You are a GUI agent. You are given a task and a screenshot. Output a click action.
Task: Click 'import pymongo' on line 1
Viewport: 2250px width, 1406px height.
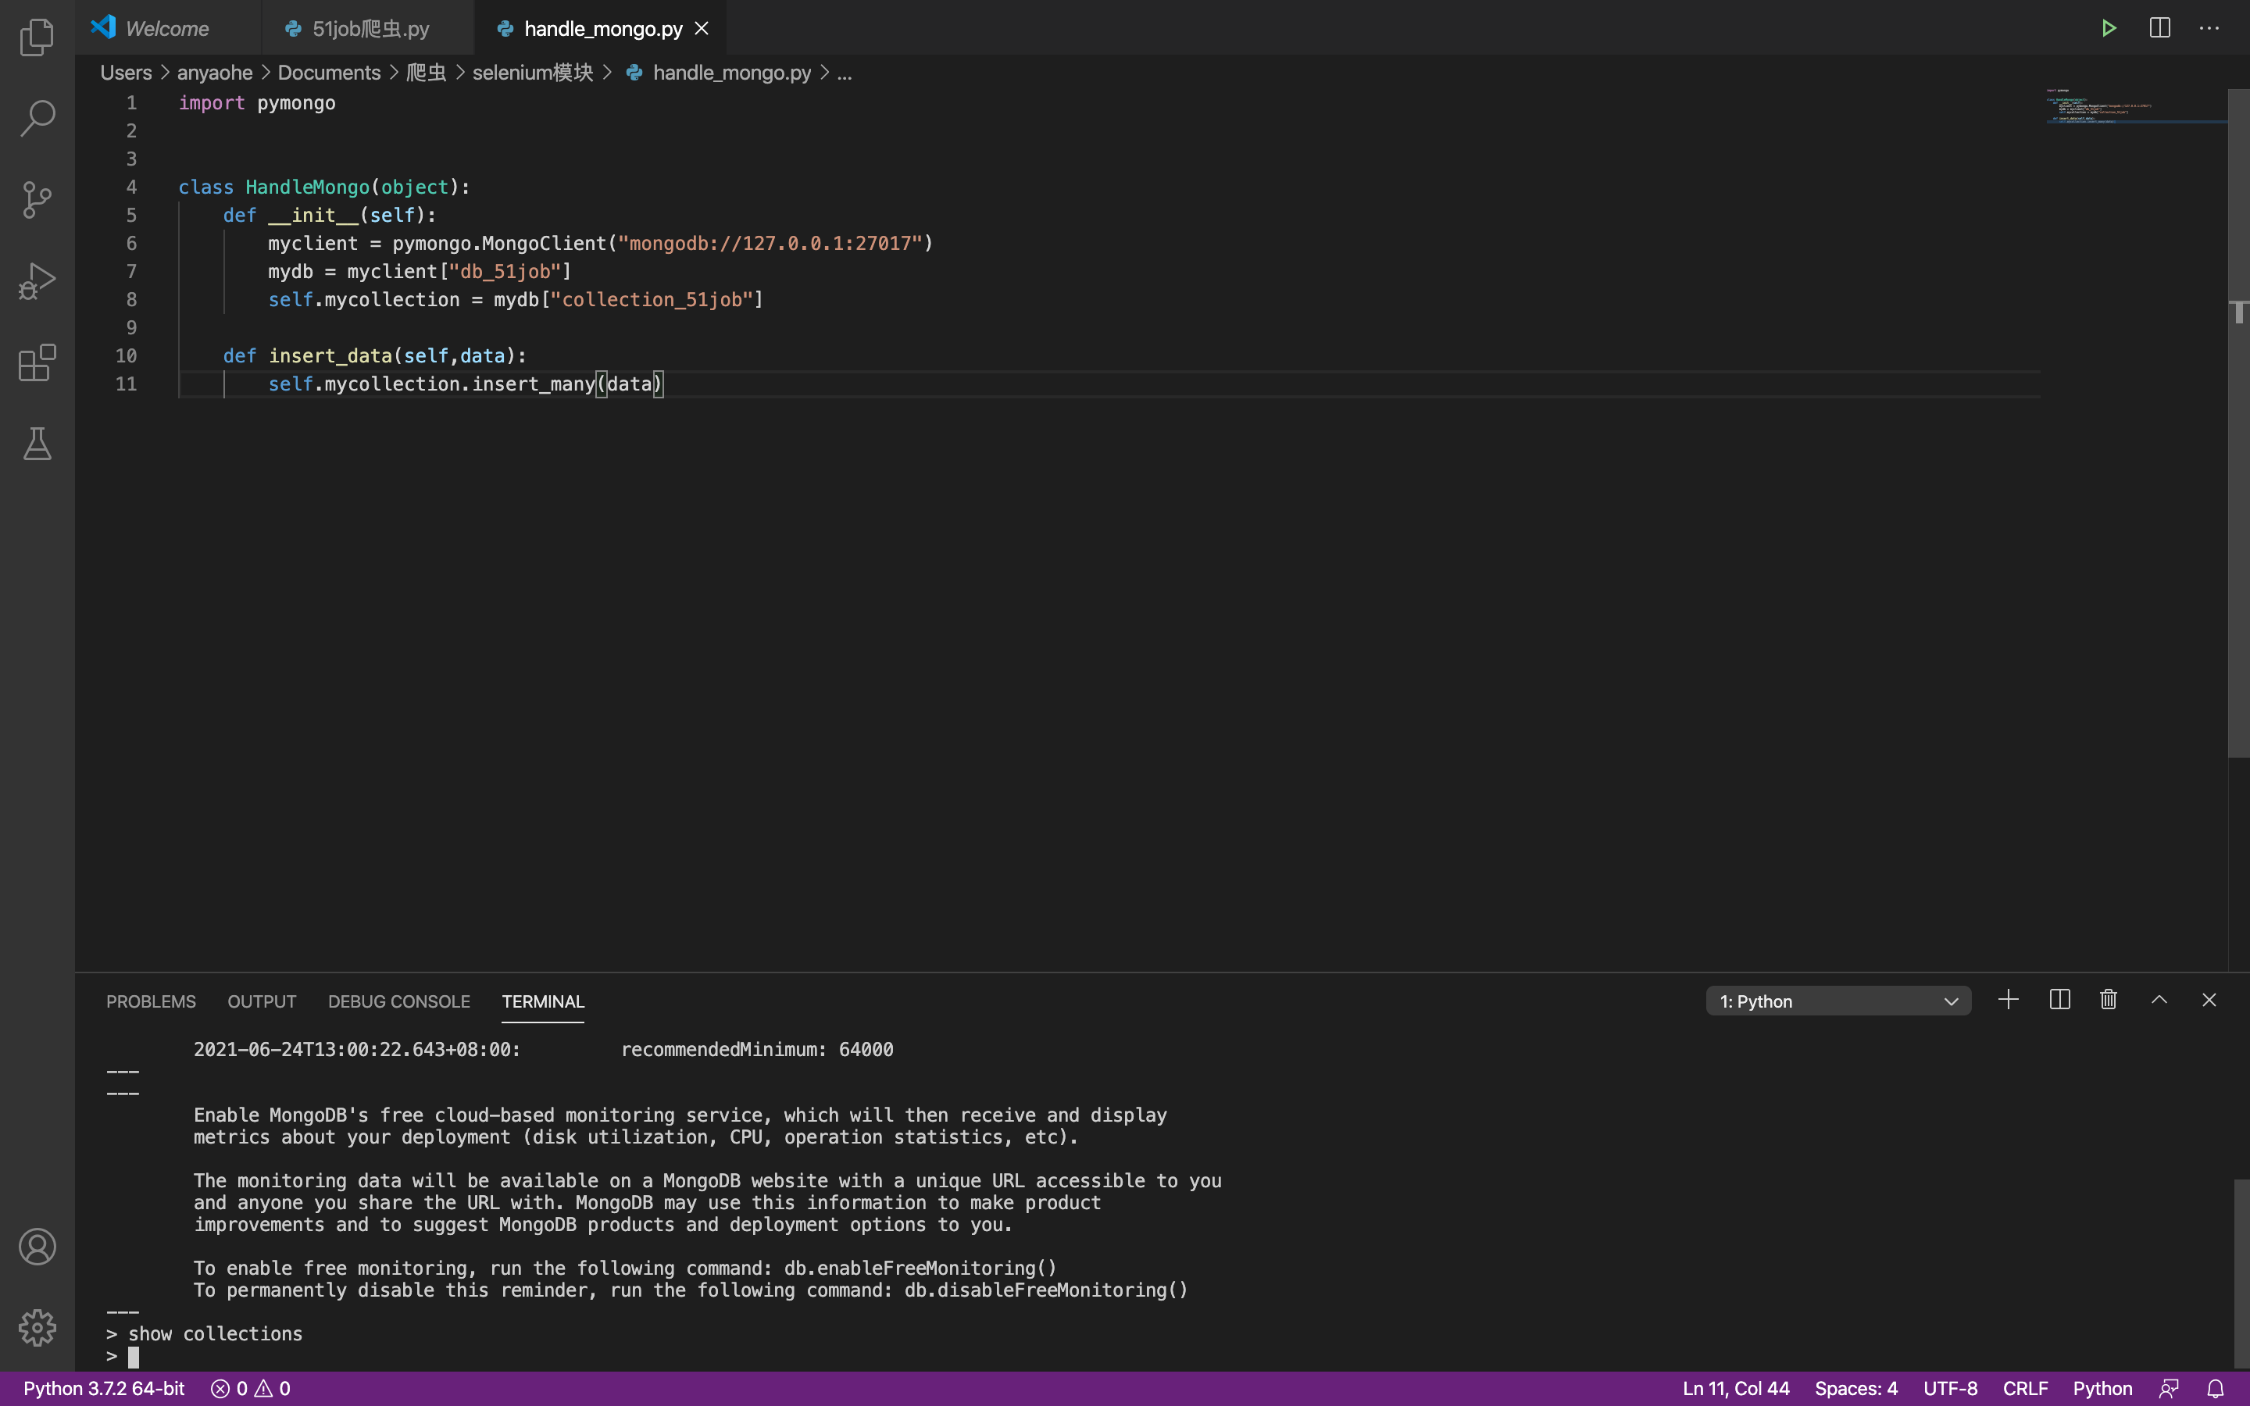(256, 103)
